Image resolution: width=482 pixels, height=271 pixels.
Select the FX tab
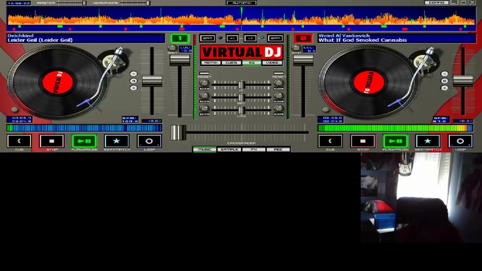click(254, 149)
